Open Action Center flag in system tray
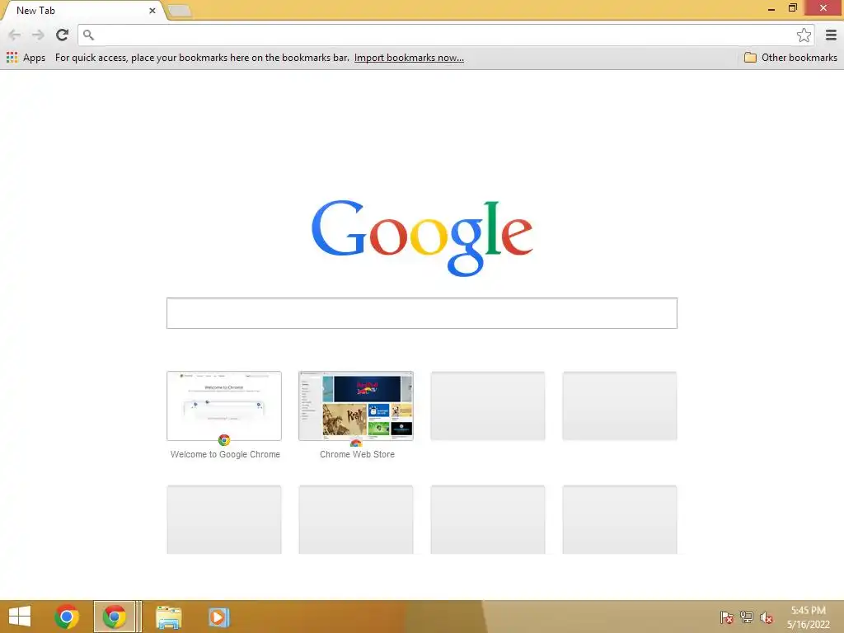The width and height of the screenshot is (844, 633). [x=727, y=617]
